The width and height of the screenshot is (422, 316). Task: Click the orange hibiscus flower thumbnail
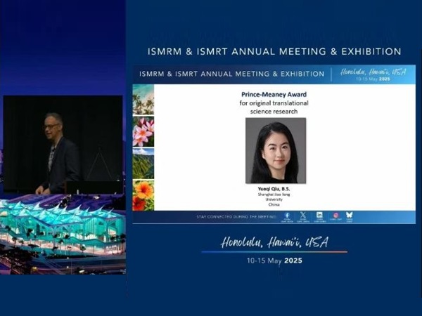(143, 195)
